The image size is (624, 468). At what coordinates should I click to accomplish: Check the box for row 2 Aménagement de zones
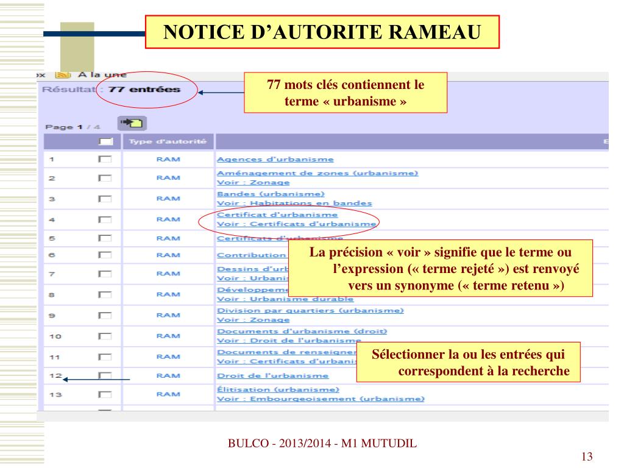pos(105,178)
